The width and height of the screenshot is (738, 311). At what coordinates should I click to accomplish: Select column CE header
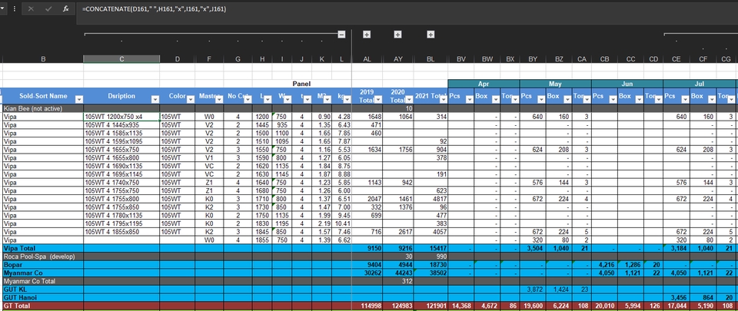click(x=676, y=58)
